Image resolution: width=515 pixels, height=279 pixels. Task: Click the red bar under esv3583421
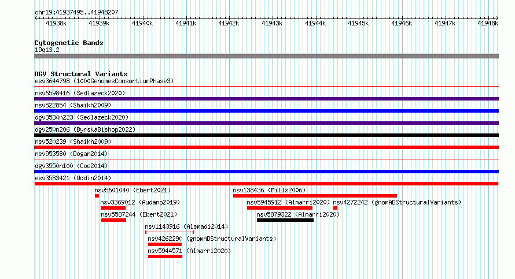coord(266,184)
